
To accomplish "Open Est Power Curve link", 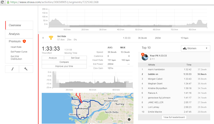I will (19, 52).
